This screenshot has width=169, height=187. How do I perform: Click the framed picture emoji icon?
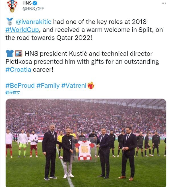pyautogui.click(x=18, y=53)
